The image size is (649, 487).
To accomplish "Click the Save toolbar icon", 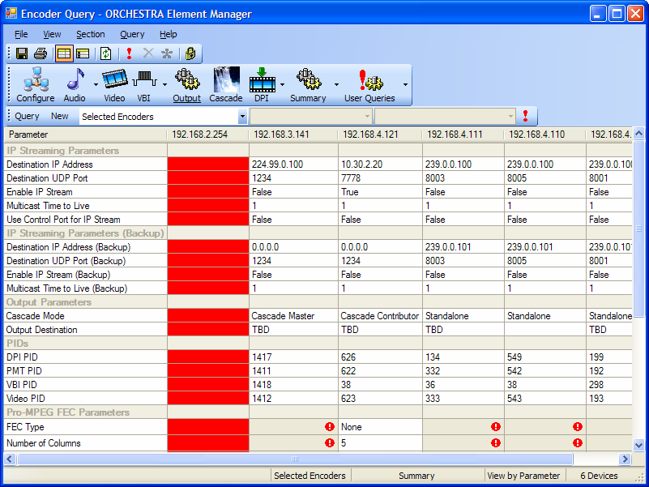I will [x=21, y=53].
